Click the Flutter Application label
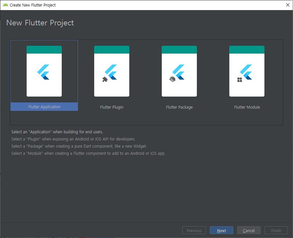The image size is (293, 238). click(44, 107)
